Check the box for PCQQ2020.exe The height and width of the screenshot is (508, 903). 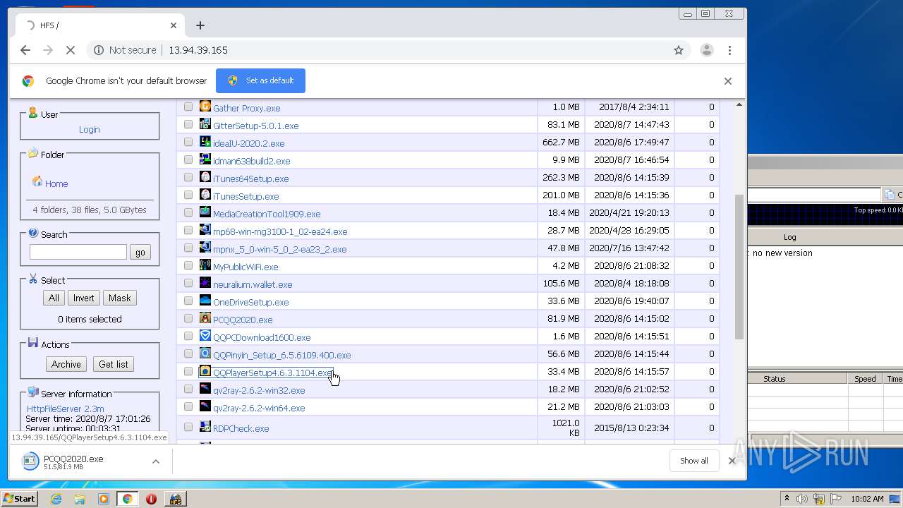188,319
